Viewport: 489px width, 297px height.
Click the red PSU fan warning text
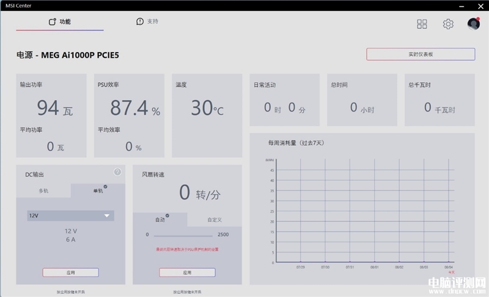click(187, 249)
